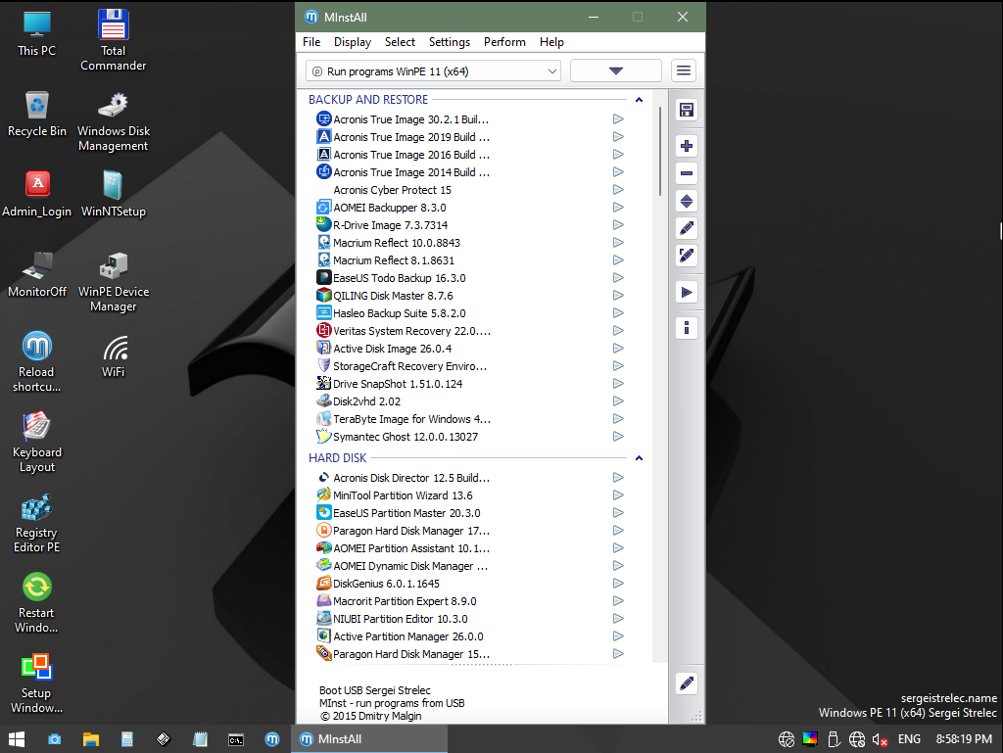Open WiFi desktop icon

coord(114,356)
